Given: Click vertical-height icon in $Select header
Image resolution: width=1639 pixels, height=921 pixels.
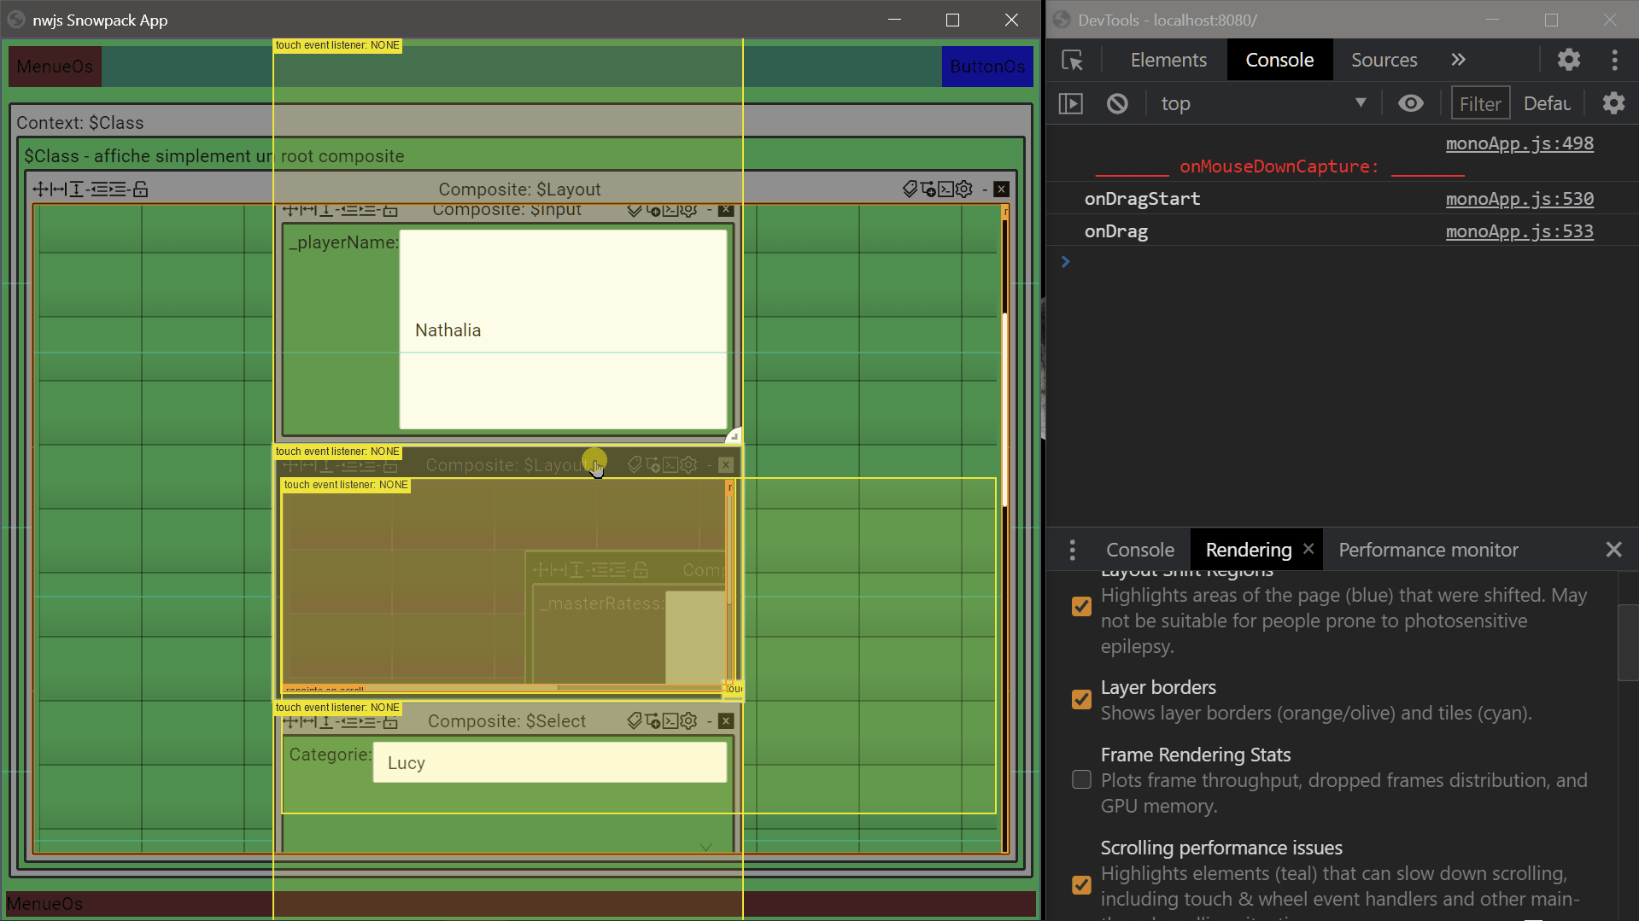Looking at the screenshot, I should (326, 721).
